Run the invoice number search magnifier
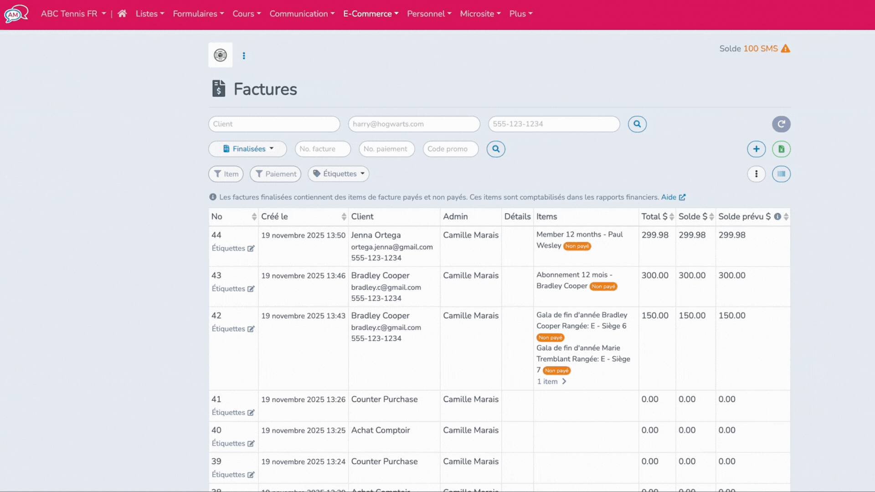The image size is (875, 492). [x=496, y=149]
